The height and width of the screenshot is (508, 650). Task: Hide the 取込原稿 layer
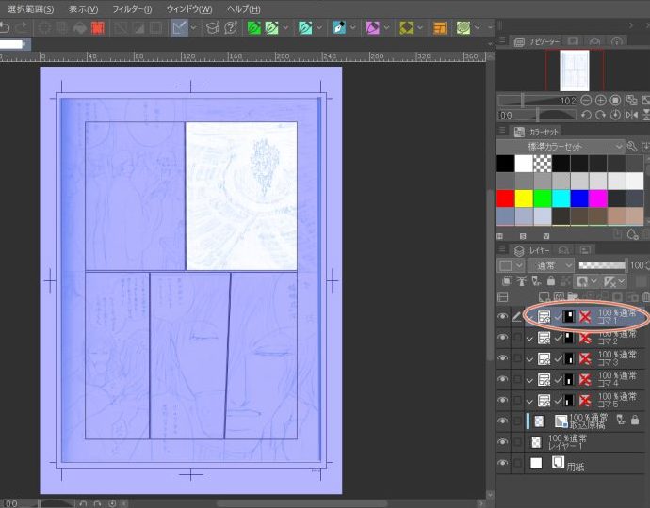[x=503, y=421]
